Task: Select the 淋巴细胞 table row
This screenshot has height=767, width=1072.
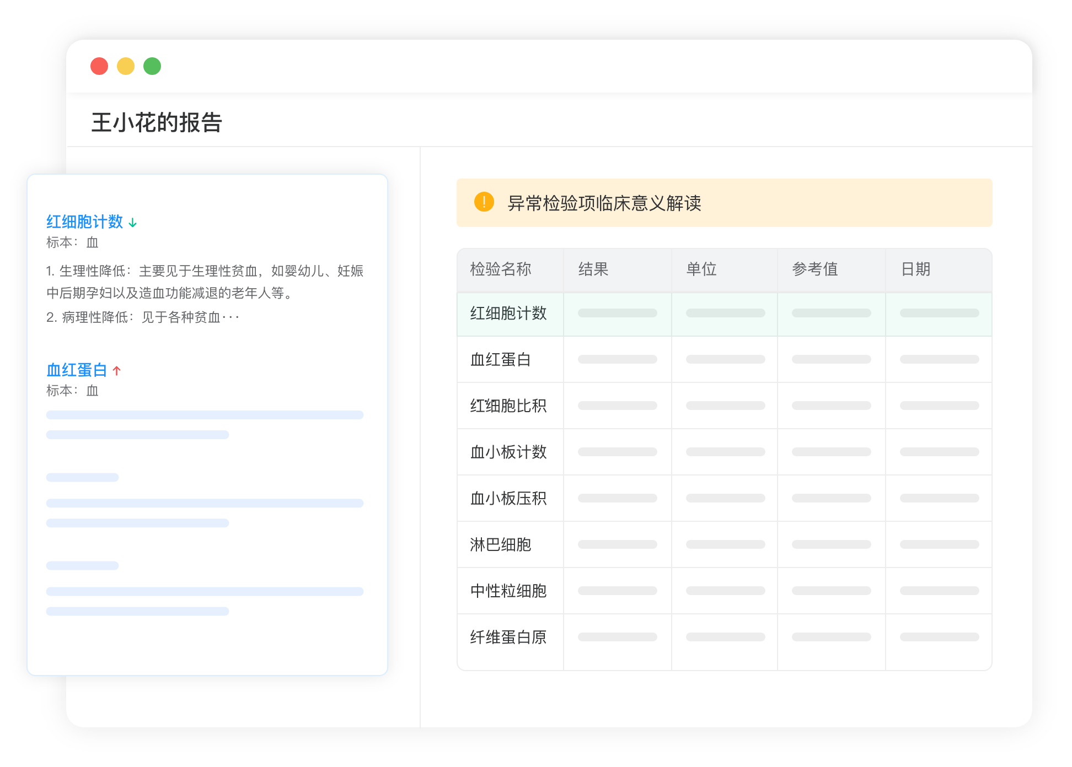Action: coord(500,545)
